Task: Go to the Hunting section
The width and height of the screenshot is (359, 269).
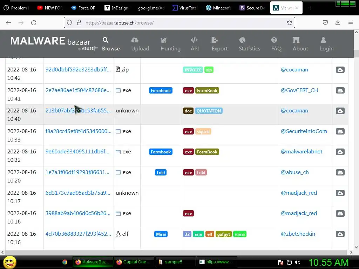Action: click(x=171, y=44)
